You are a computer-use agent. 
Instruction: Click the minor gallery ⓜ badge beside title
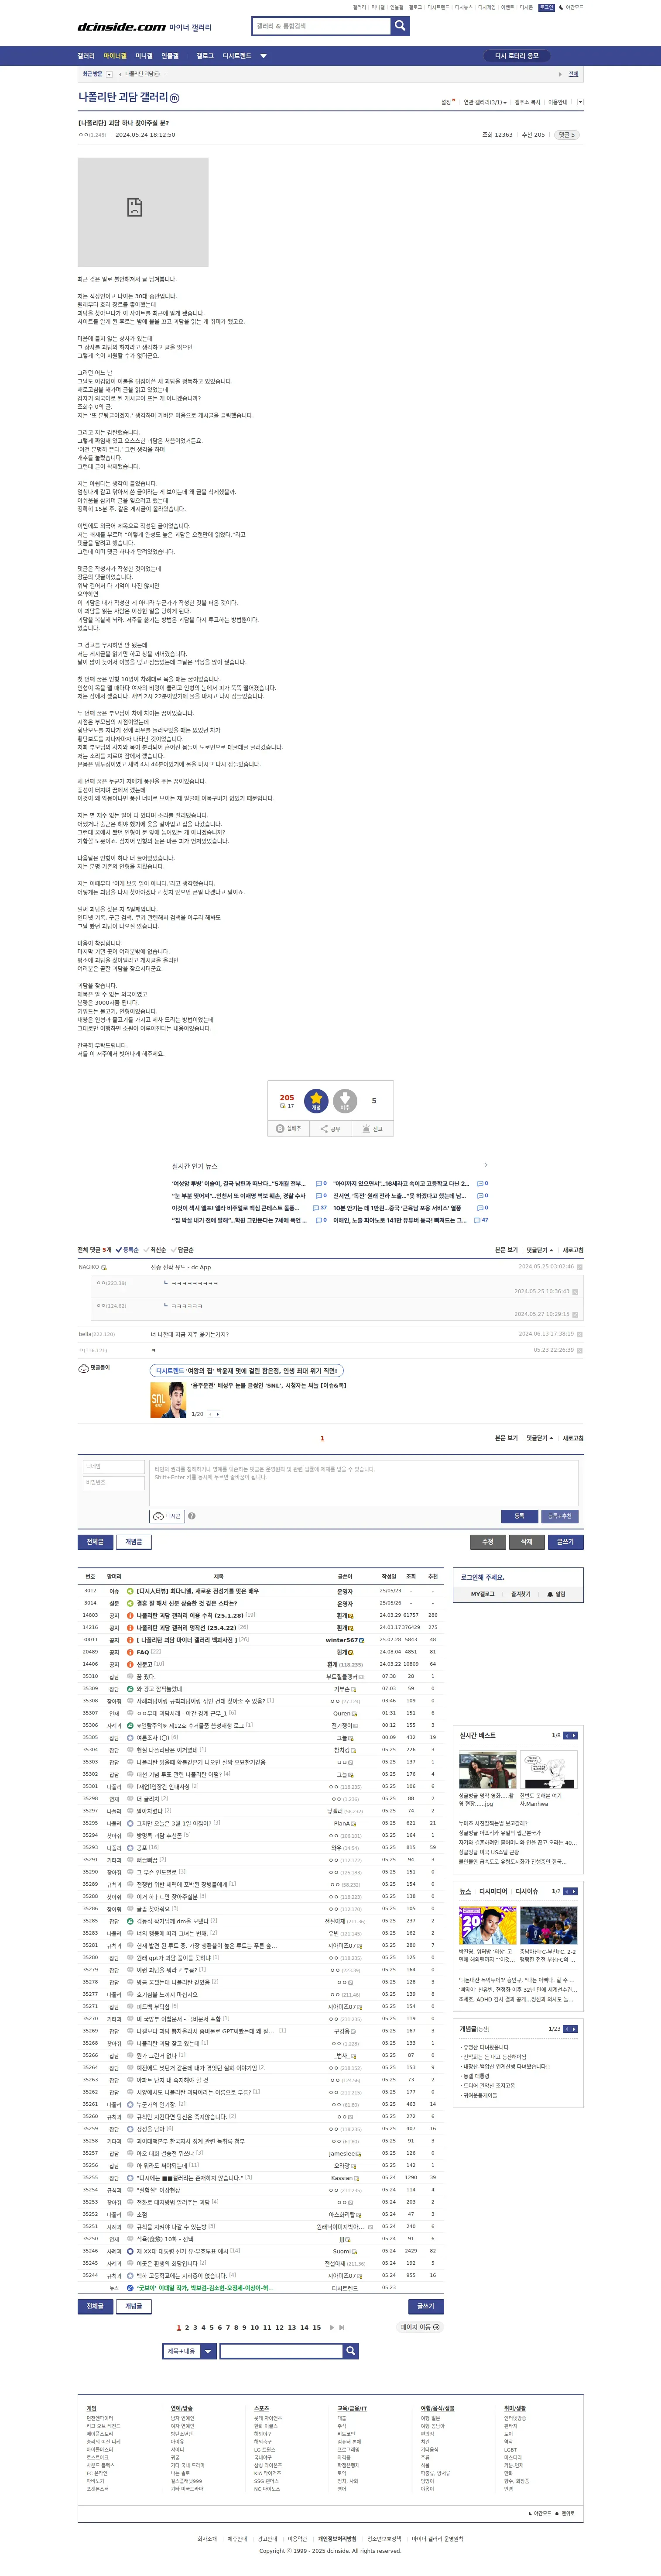[174, 98]
